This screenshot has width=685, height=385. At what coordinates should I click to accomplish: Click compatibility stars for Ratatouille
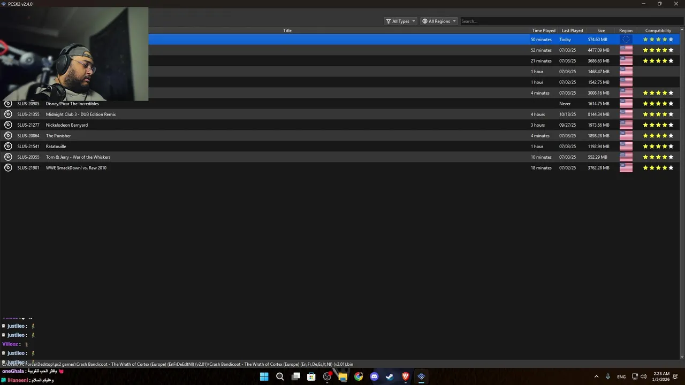coord(658,146)
